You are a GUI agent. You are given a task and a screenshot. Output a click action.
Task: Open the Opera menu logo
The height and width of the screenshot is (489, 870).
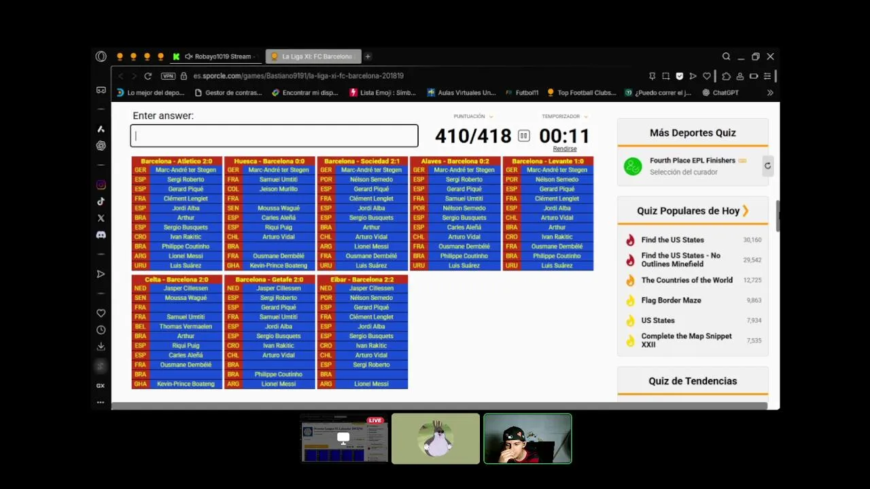point(101,56)
